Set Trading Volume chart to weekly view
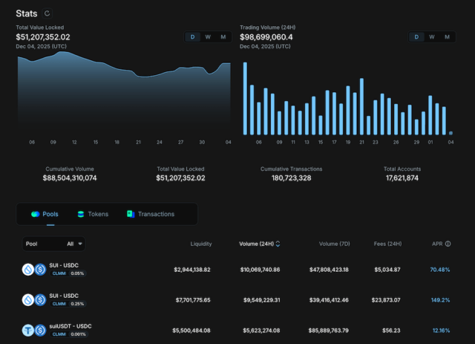Image resolution: width=475 pixels, height=344 pixels. click(x=431, y=37)
